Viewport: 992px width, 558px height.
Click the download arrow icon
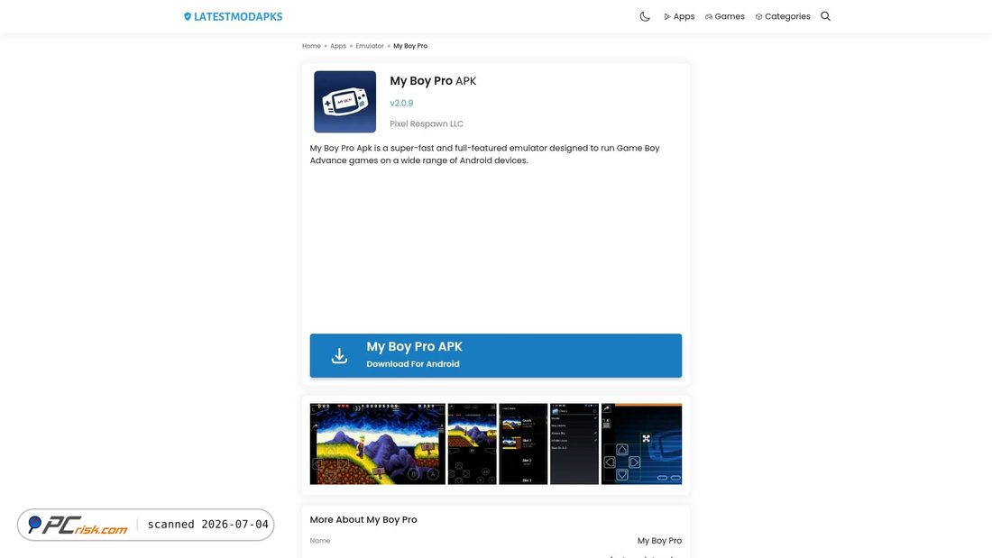pyautogui.click(x=339, y=355)
